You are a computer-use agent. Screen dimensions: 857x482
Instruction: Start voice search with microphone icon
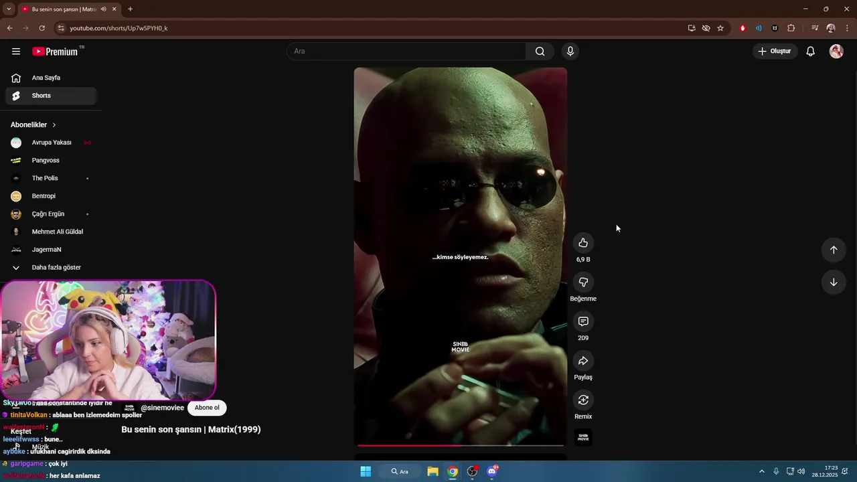click(x=570, y=52)
